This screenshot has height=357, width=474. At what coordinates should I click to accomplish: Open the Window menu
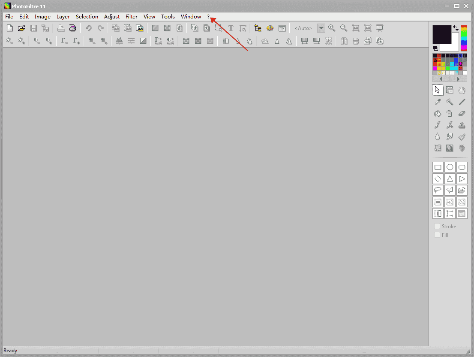[191, 17]
